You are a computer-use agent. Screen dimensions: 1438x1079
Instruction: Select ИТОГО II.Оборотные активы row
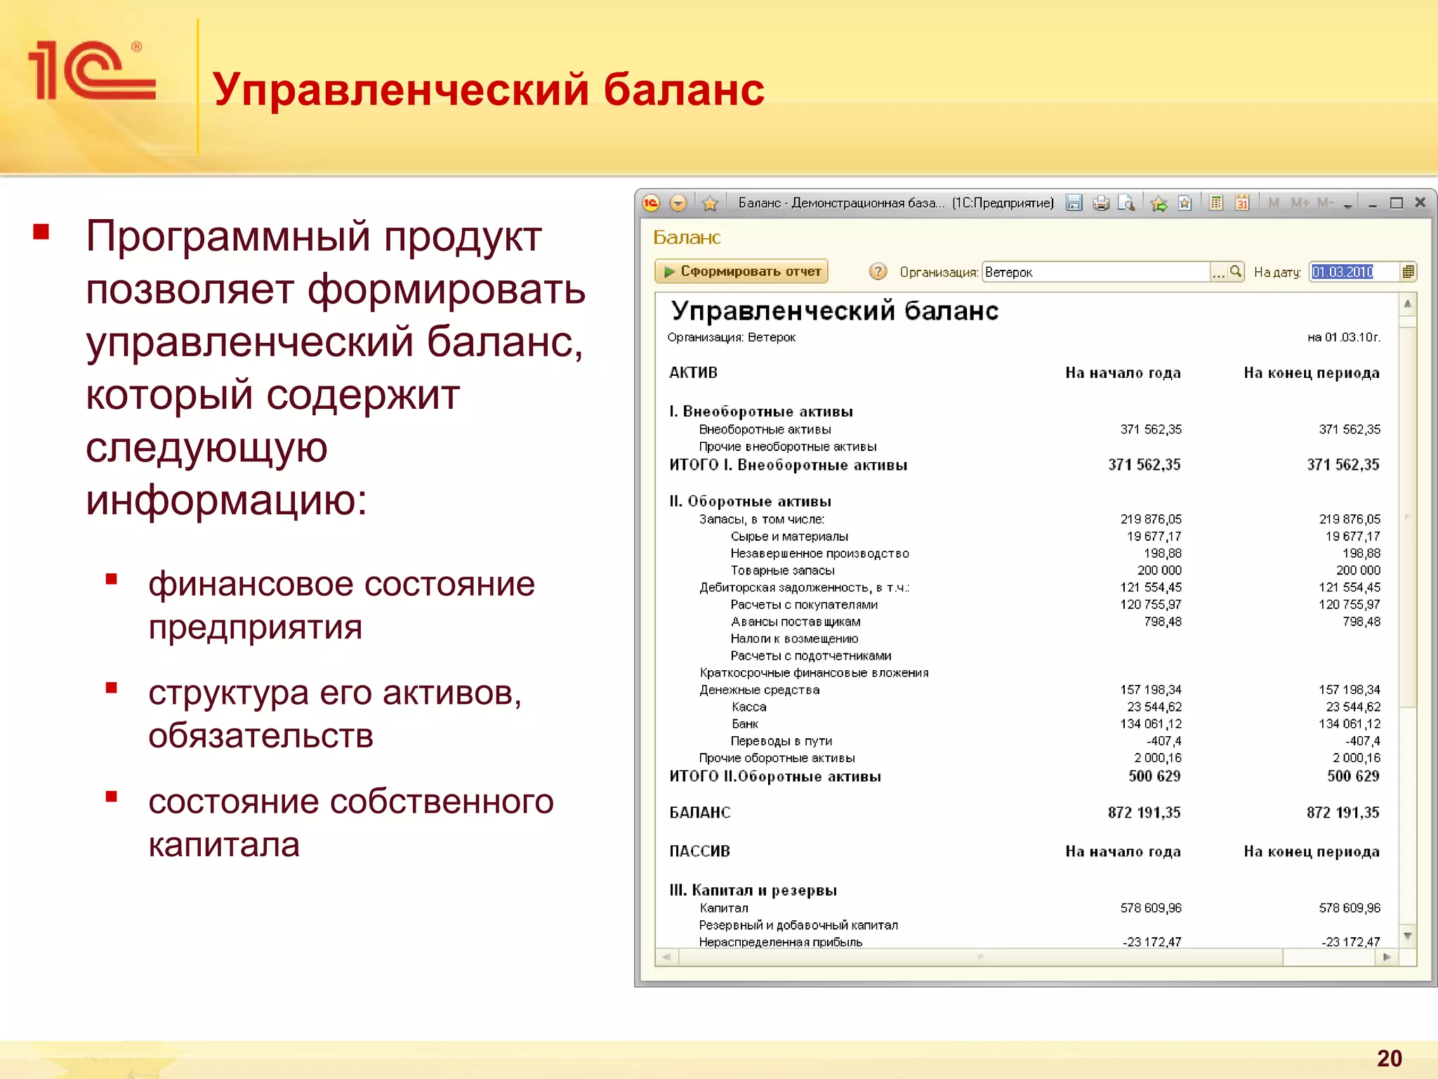1025,776
